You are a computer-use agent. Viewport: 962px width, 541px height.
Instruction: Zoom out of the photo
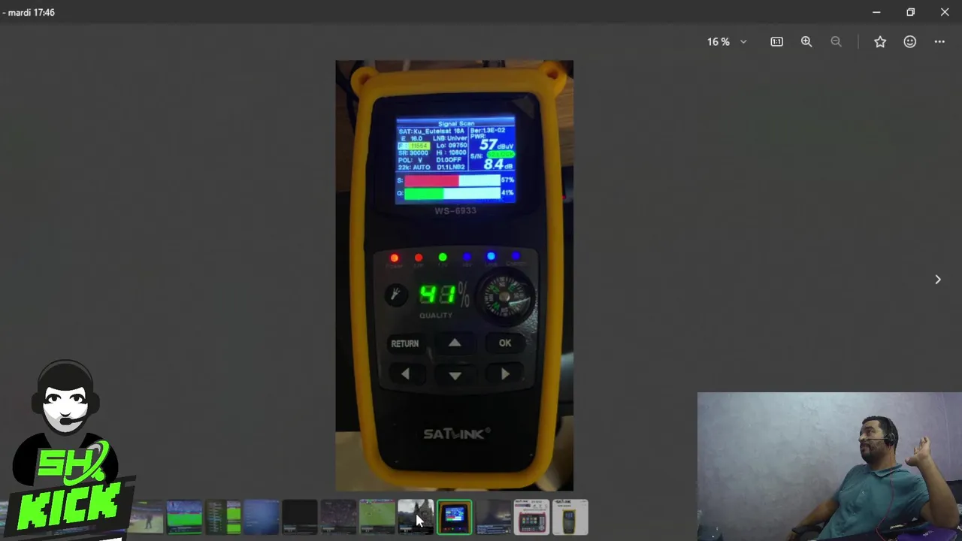(x=836, y=42)
